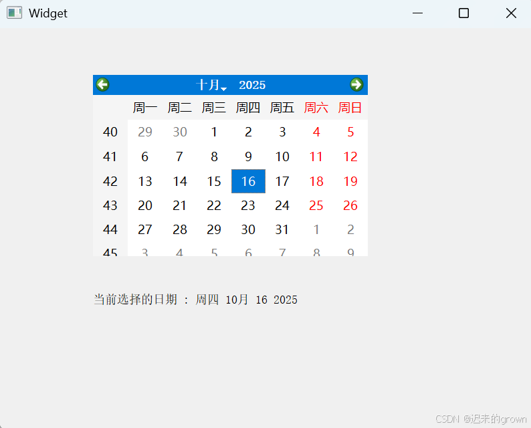Pick date 15 in week 42
The image size is (531, 428).
point(214,181)
